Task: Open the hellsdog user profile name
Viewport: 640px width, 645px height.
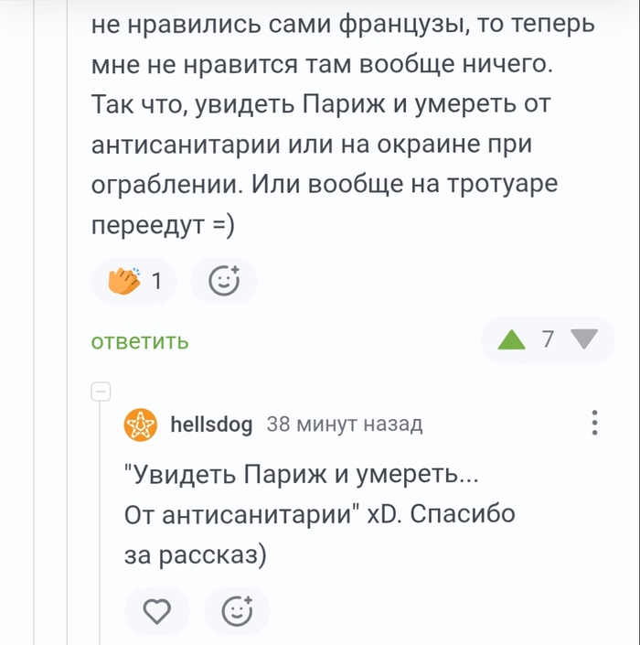Action: coord(211,425)
